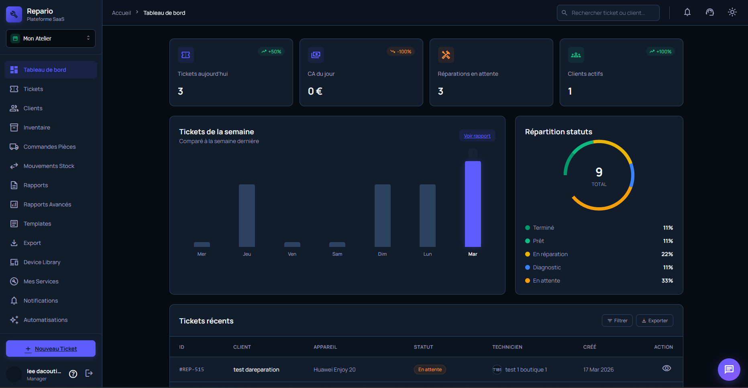Click the Réparations en attente tools icon
Viewport: 748px width, 388px height.
point(446,55)
